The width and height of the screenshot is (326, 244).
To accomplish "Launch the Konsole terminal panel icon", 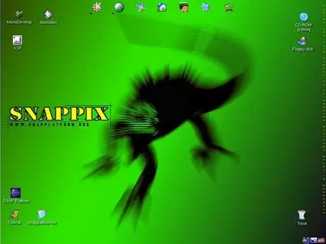I will pos(184,7).
